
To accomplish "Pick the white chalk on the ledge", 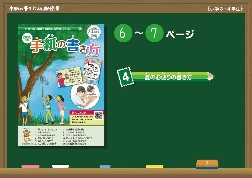I will point(61,166).
